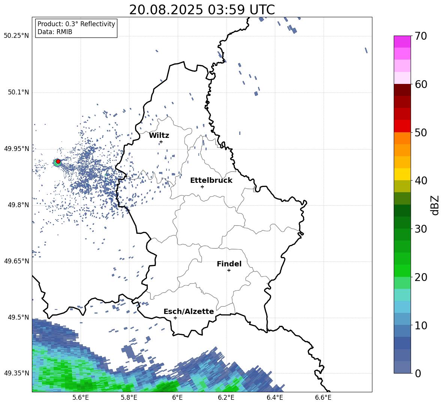Click the 20 tick on the colorbar

pyautogui.click(x=421, y=277)
